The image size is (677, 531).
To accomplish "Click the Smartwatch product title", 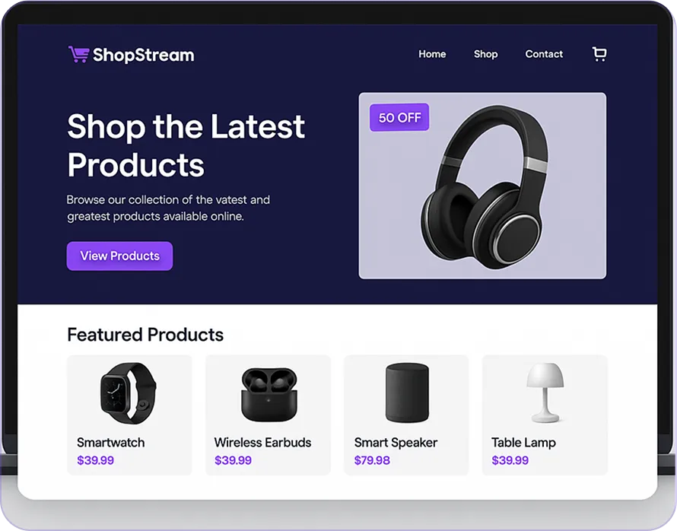I will click(110, 443).
